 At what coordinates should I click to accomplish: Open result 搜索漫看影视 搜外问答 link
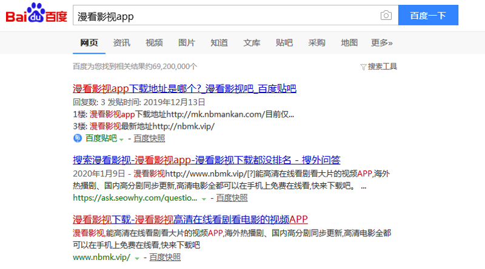click(x=206, y=160)
